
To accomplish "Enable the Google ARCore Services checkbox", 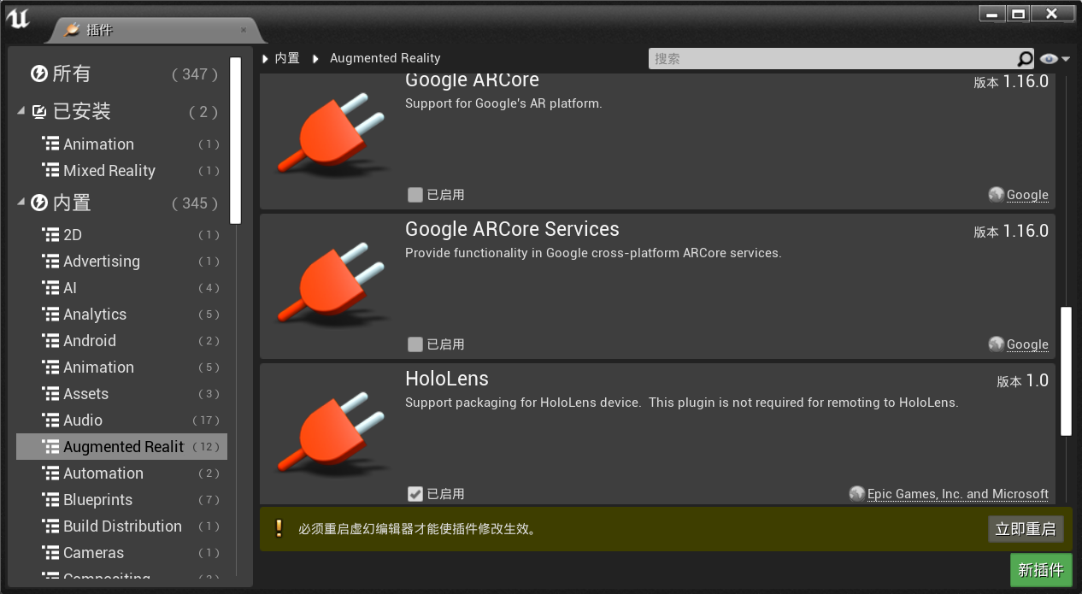I will coord(415,344).
